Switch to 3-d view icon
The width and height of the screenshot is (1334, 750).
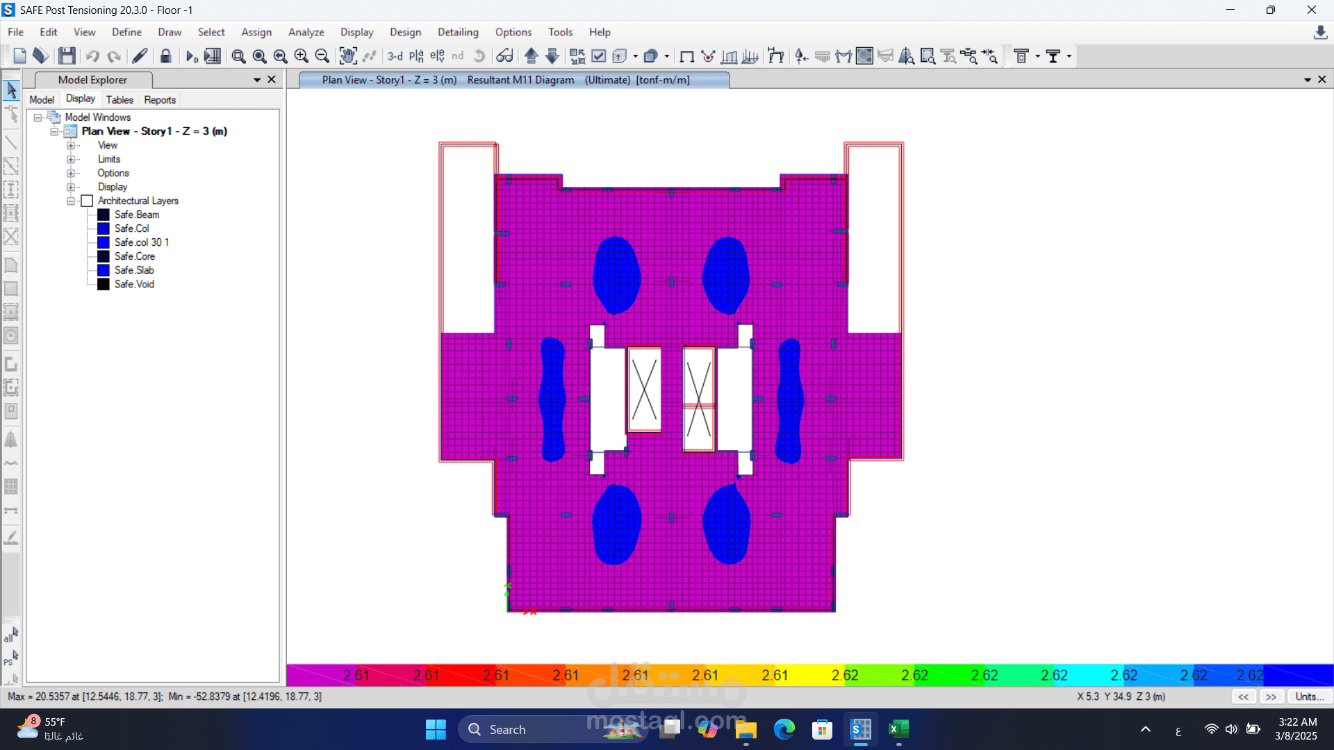[395, 56]
